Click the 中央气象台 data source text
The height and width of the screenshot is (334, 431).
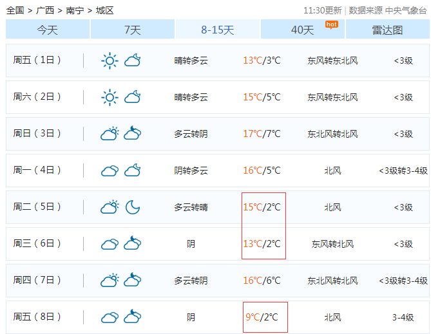pyautogui.click(x=406, y=10)
